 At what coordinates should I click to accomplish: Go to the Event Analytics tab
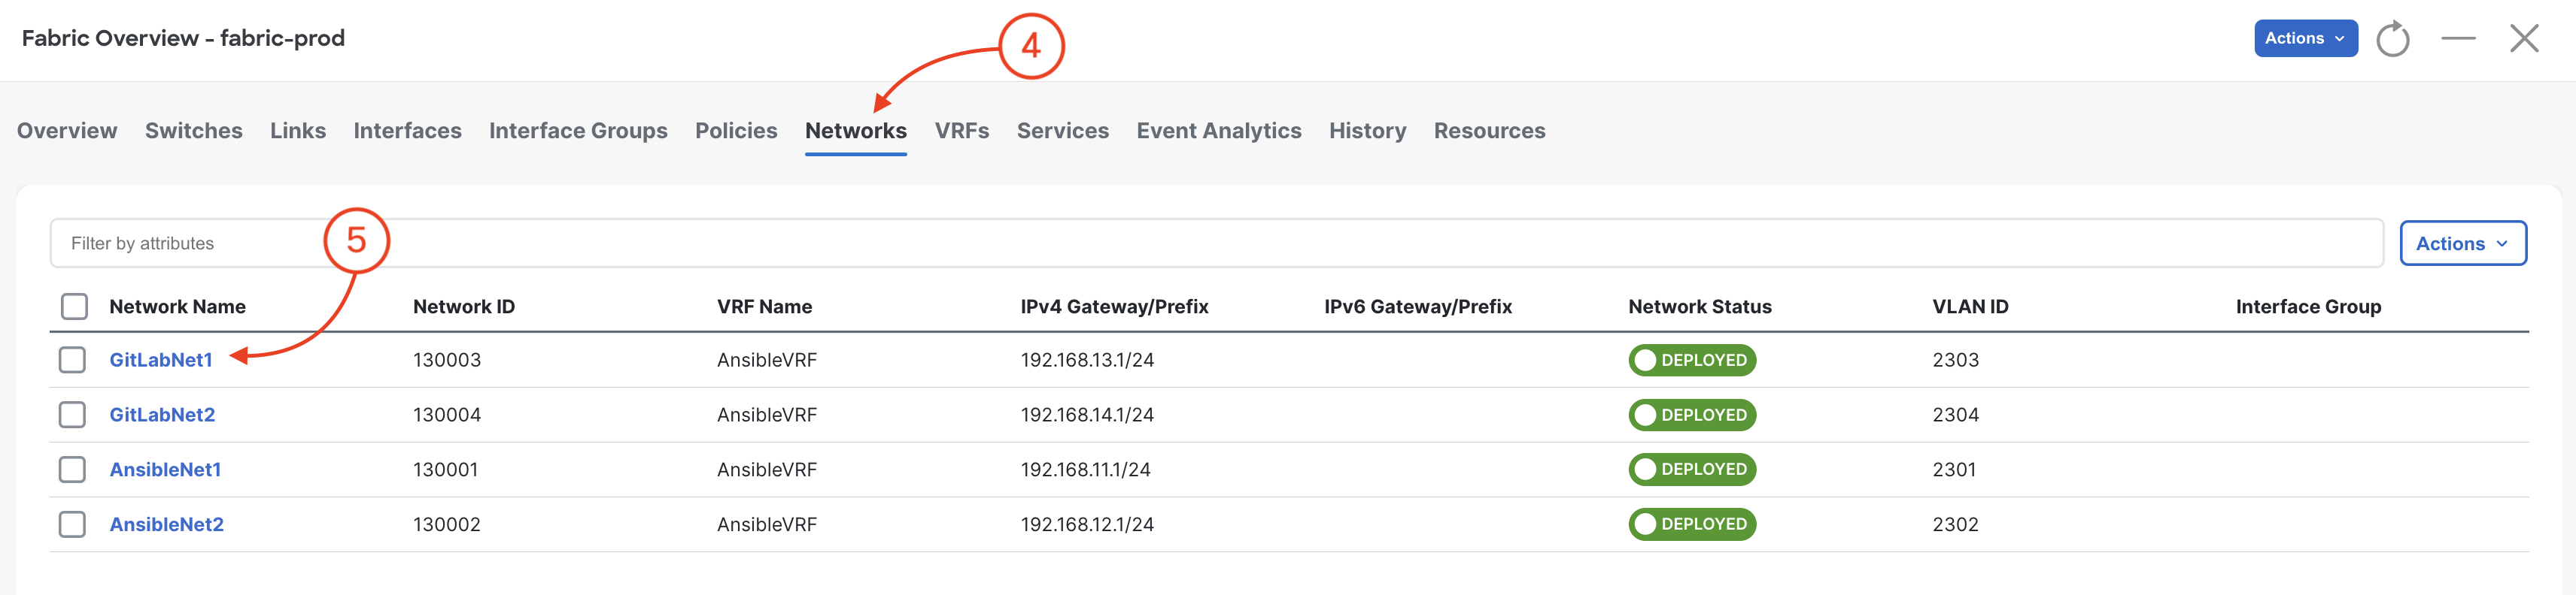coord(1219,131)
